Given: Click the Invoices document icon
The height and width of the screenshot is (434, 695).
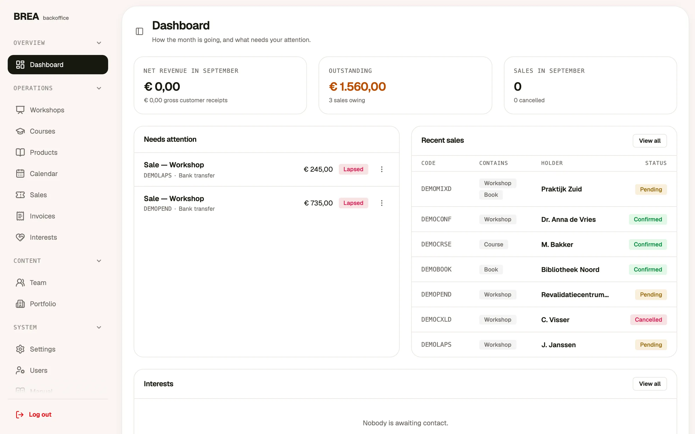Looking at the screenshot, I should [20, 216].
